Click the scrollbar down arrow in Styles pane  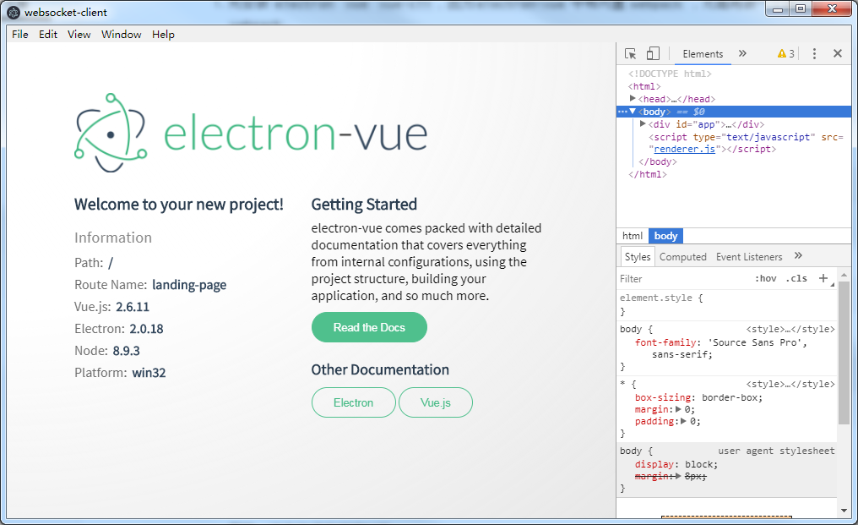pyautogui.click(x=845, y=509)
